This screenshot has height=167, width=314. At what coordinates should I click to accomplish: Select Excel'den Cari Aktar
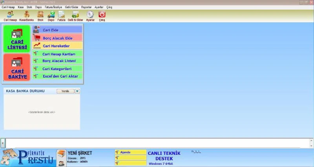57,76
